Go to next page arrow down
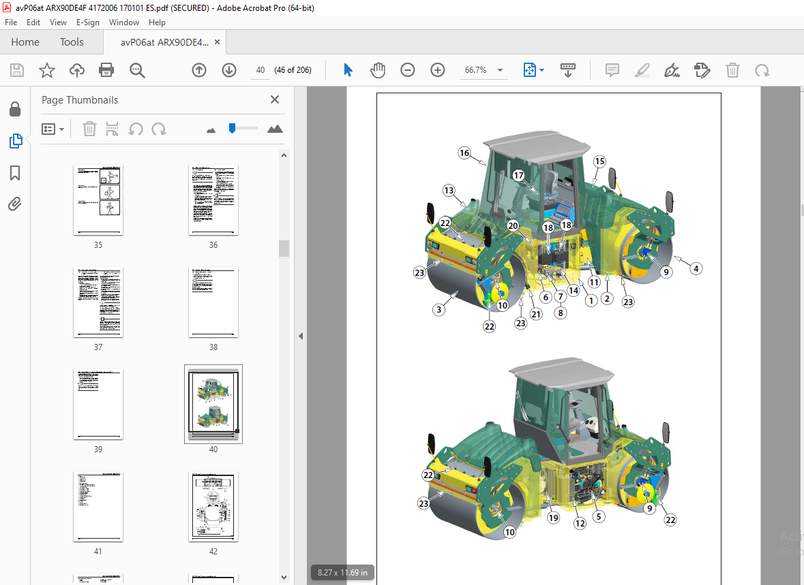Viewport: 804px width, 585px height. click(228, 70)
